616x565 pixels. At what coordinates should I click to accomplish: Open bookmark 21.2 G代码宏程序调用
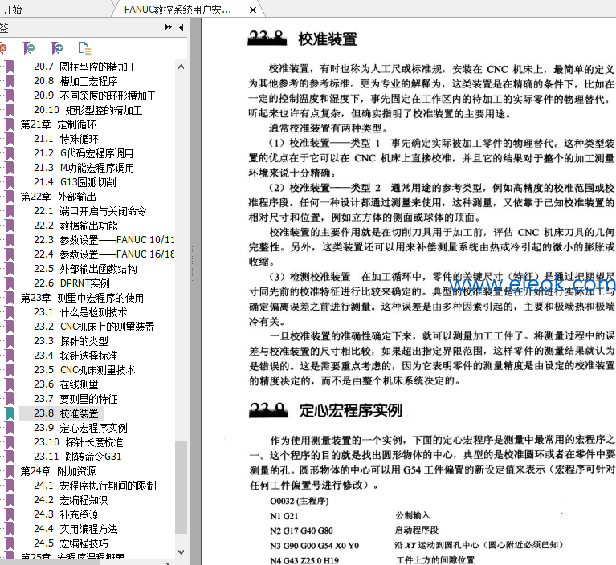point(84,153)
